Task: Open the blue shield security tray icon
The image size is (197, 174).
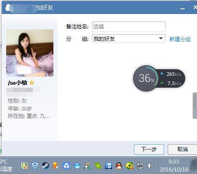Action: coord(35,166)
